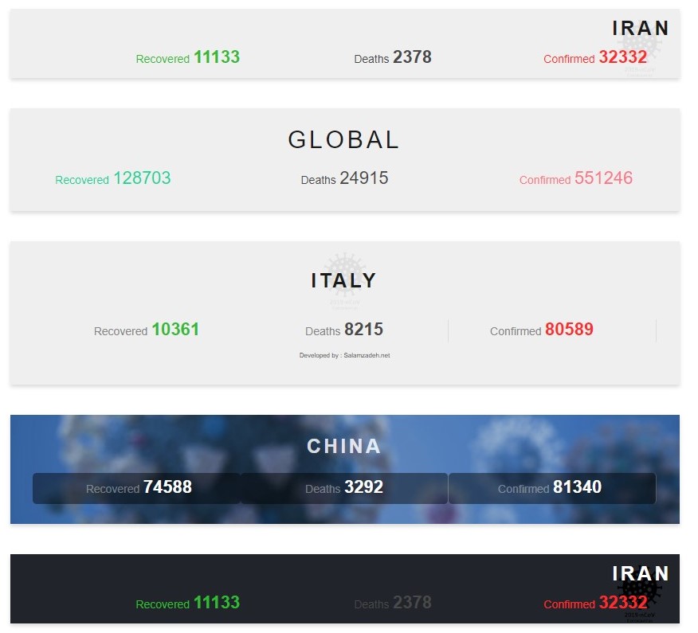698x633 pixels.
Task: Select the China Deaths 3292 box
Action: [344, 488]
